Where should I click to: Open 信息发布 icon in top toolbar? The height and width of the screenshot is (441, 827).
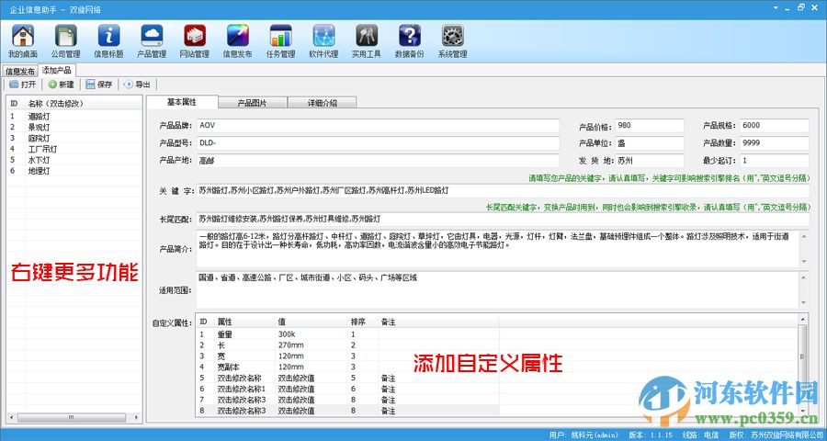pos(238,40)
